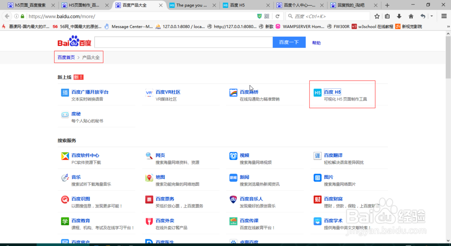Screen dimensions: 451x246
Task: Open the 百度学术 link
Action: pos(333,220)
